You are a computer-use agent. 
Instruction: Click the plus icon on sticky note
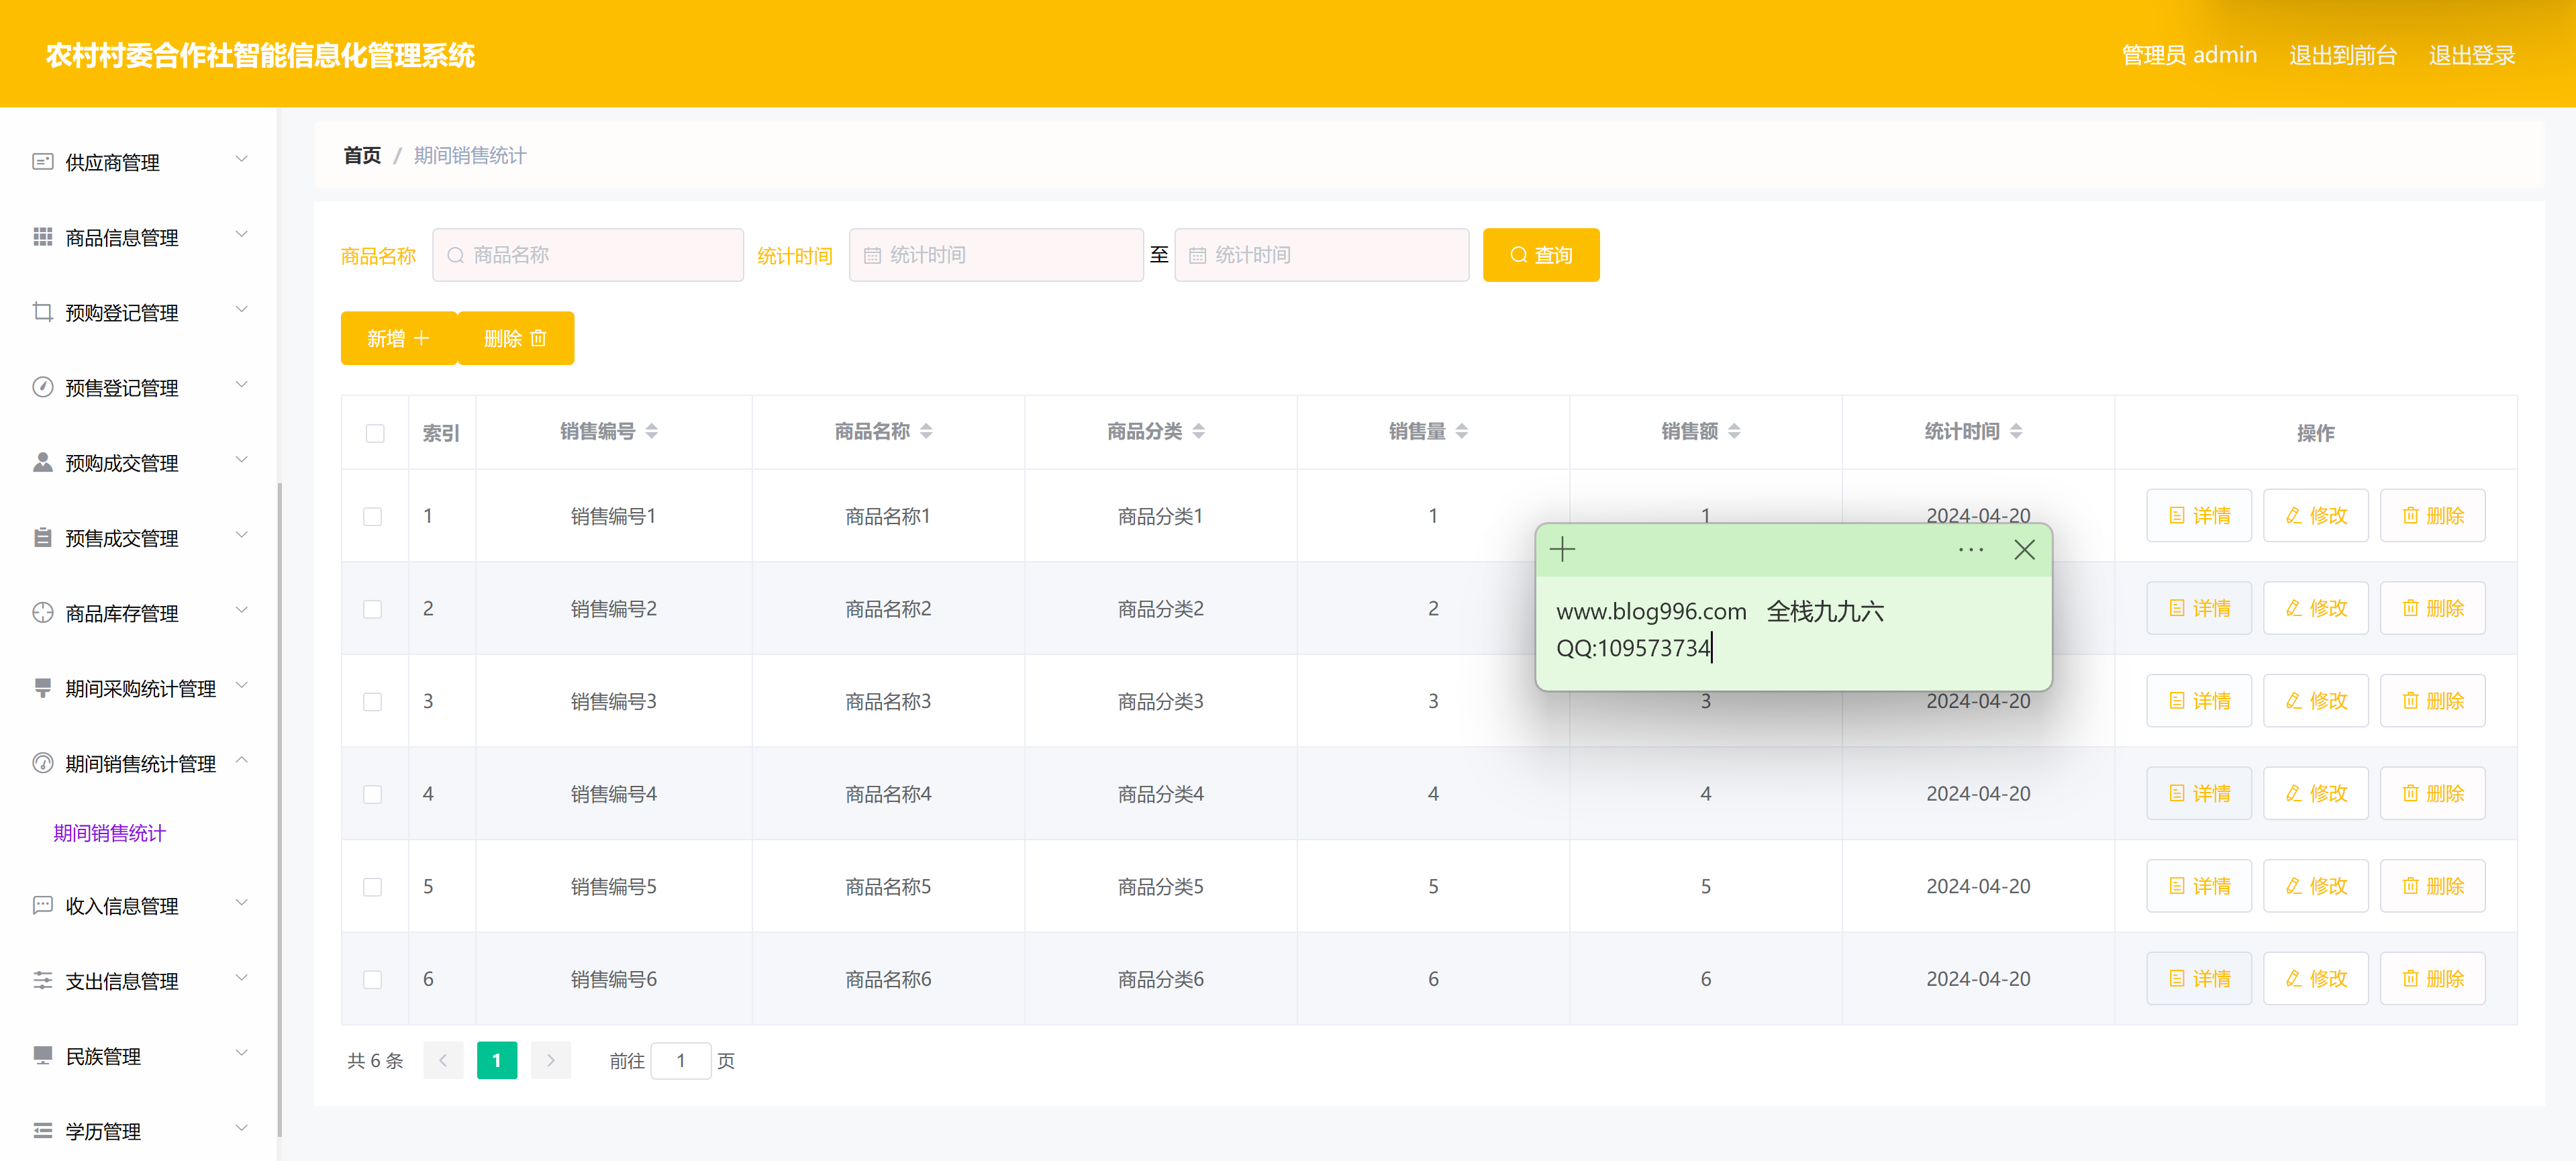click(1562, 549)
